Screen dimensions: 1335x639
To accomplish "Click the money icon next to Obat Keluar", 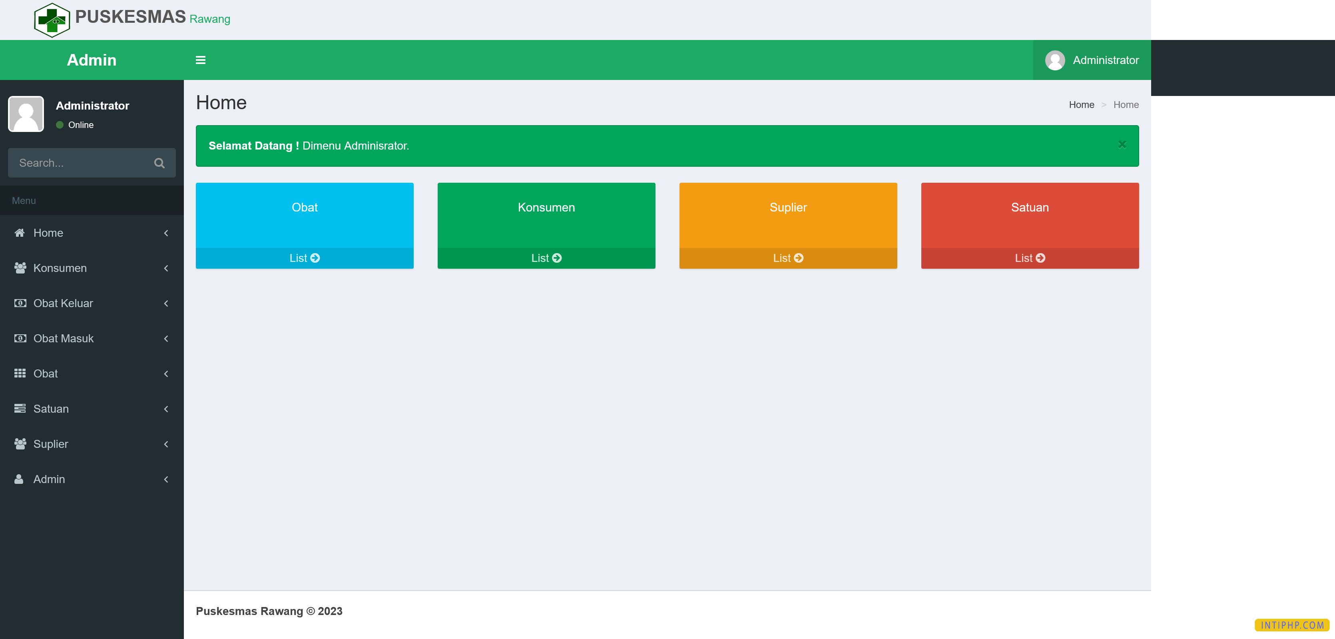I will 20,304.
